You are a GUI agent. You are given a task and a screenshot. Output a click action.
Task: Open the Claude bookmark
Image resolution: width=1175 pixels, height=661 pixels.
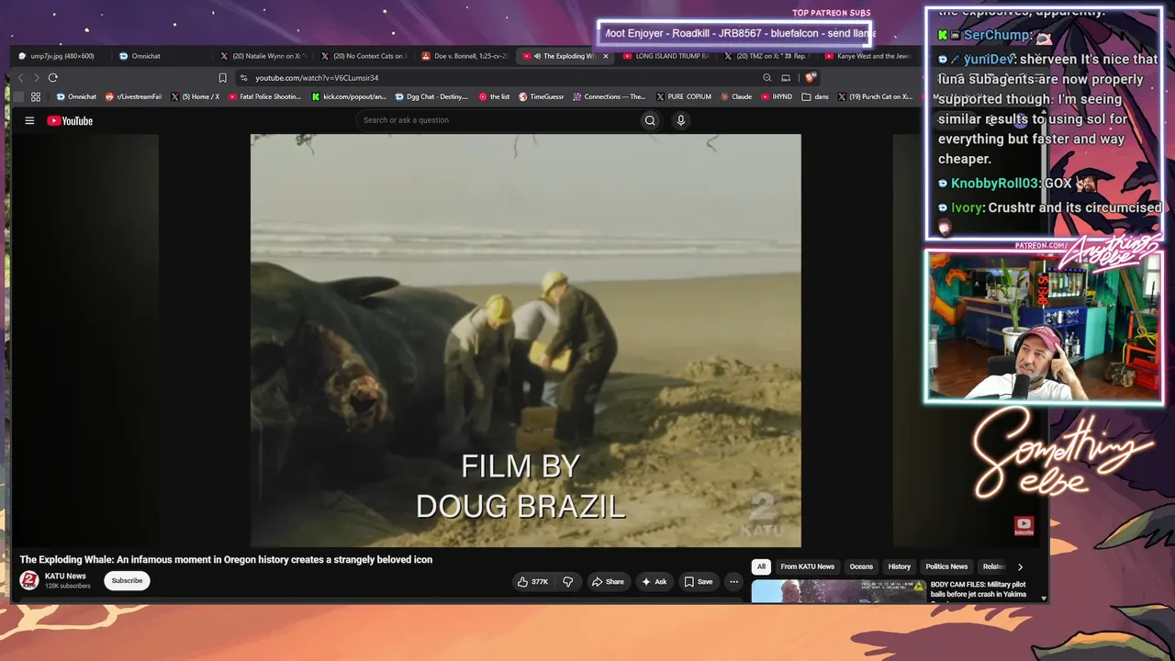pyautogui.click(x=736, y=96)
